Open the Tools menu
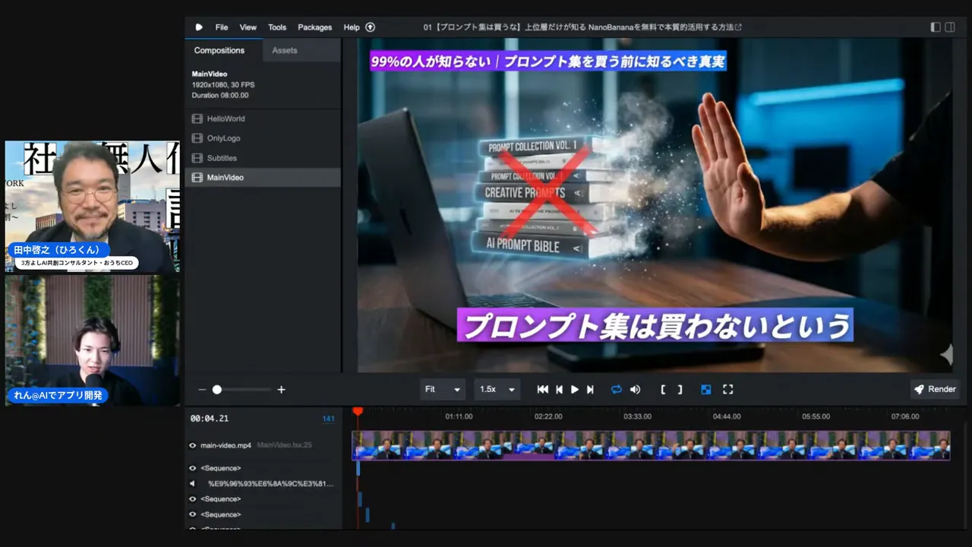This screenshot has width=972, height=547. tap(276, 27)
